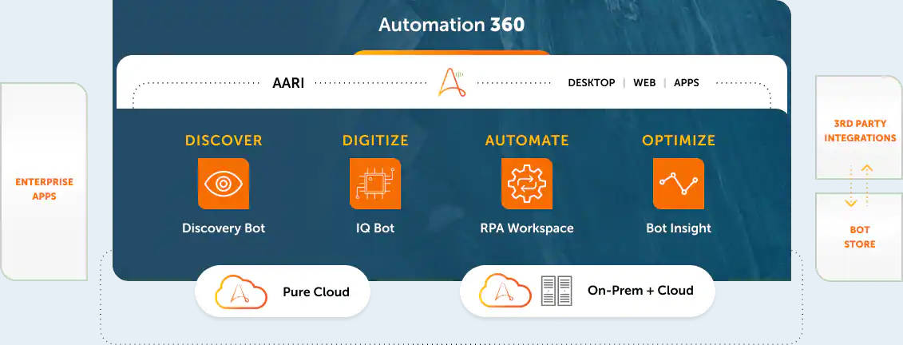903x345 pixels.
Task: Open the RPA Workspace gear icon
Action: click(x=527, y=184)
